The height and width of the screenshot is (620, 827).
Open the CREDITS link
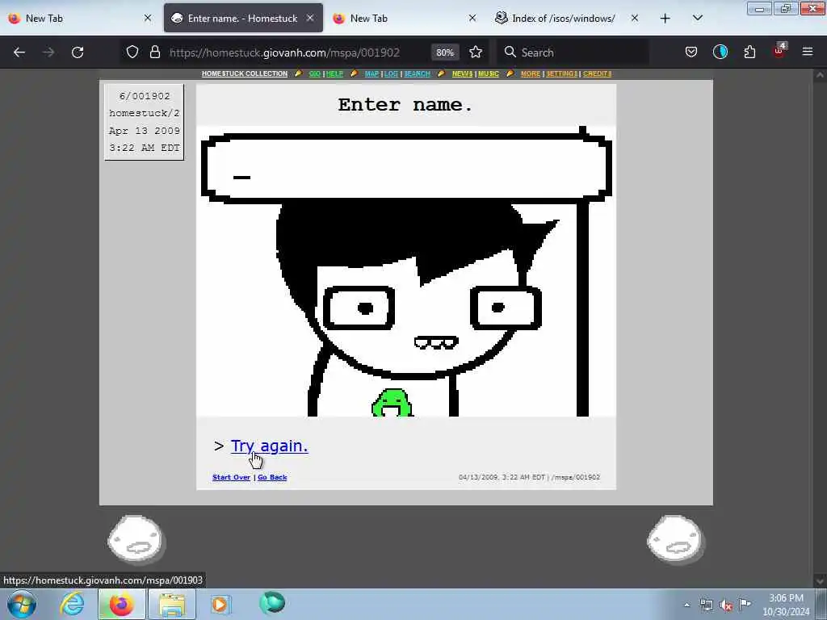tap(597, 73)
